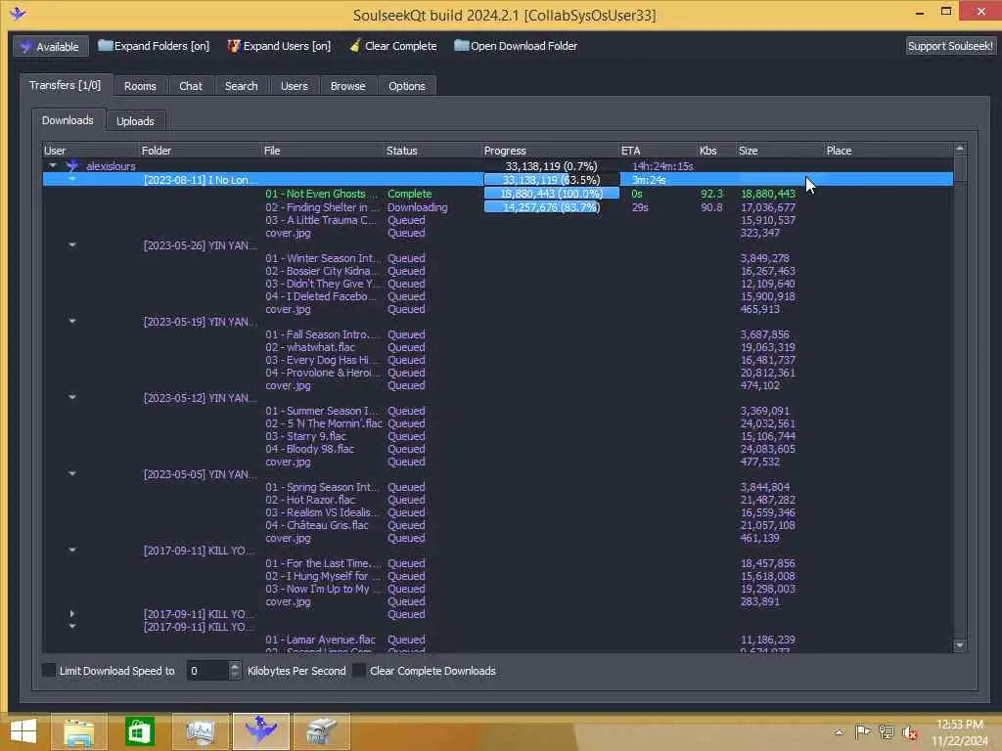This screenshot has width=1002, height=751.
Task: Click the SoulseekQt title bar logo
Action: click(x=18, y=14)
